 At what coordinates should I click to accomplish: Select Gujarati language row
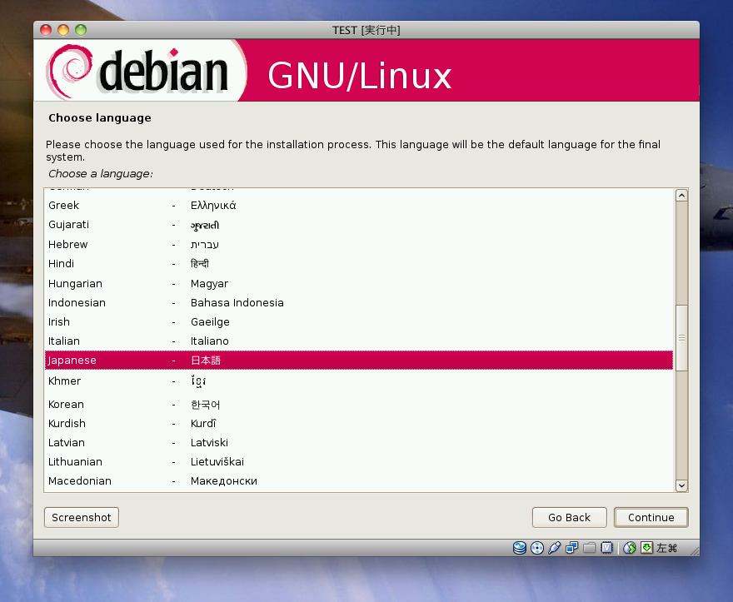click(359, 225)
